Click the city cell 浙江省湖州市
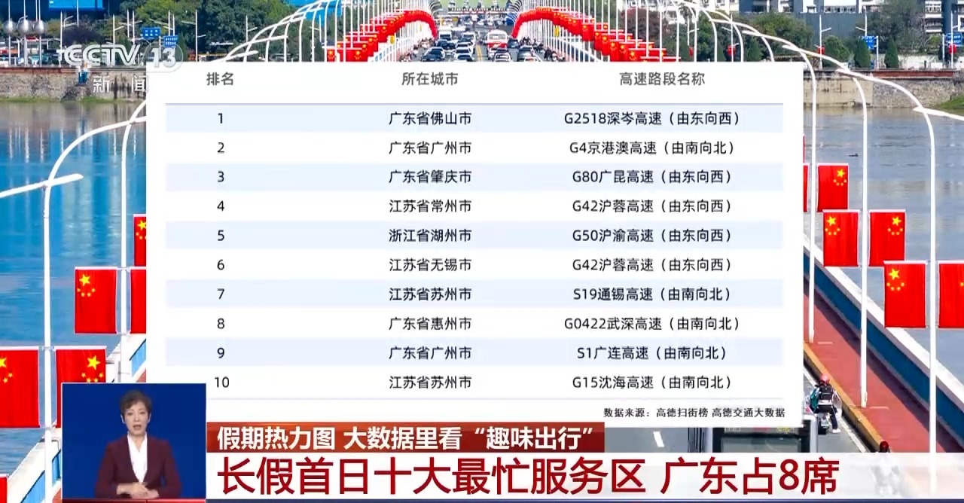 (x=430, y=236)
